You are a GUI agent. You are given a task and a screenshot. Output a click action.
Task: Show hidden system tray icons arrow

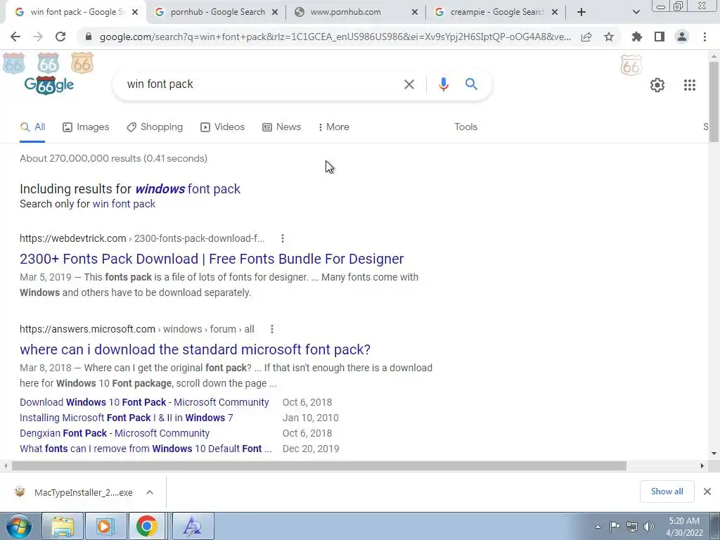pos(598,527)
